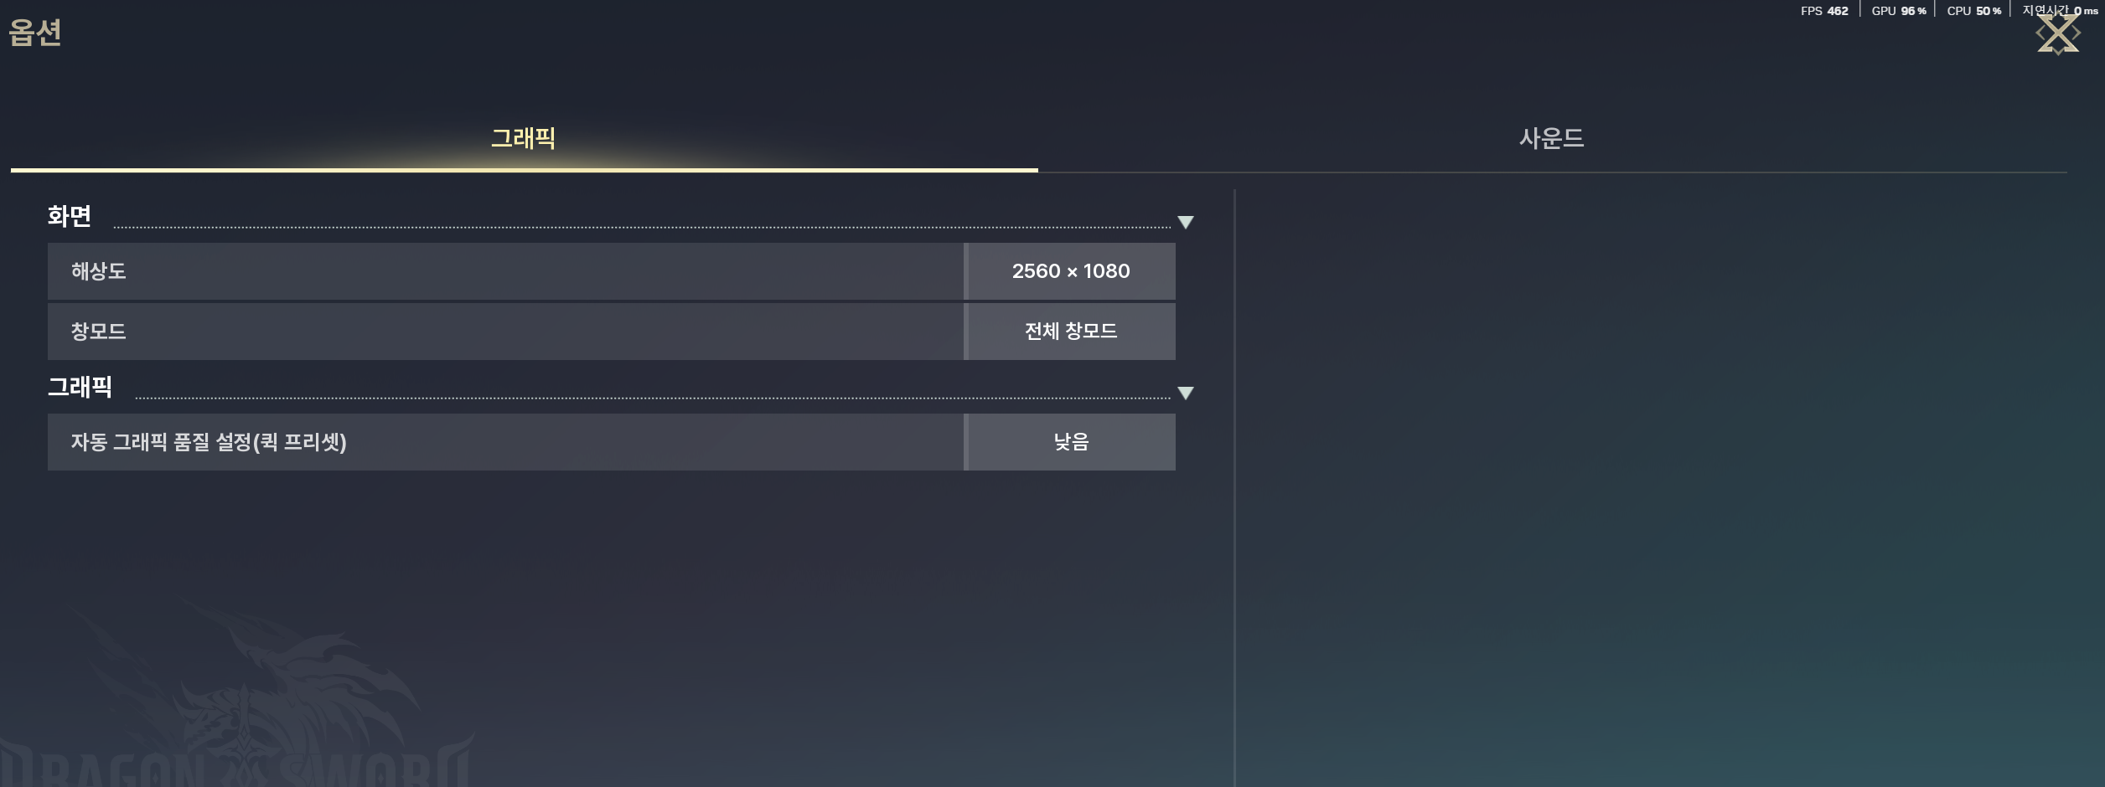The width and height of the screenshot is (2105, 787).
Task: Click the 옵션 page title
Action: (x=35, y=33)
